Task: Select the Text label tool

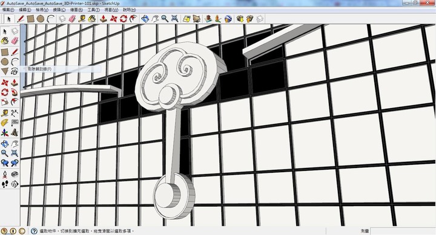Action: pyautogui.click(x=15, y=123)
